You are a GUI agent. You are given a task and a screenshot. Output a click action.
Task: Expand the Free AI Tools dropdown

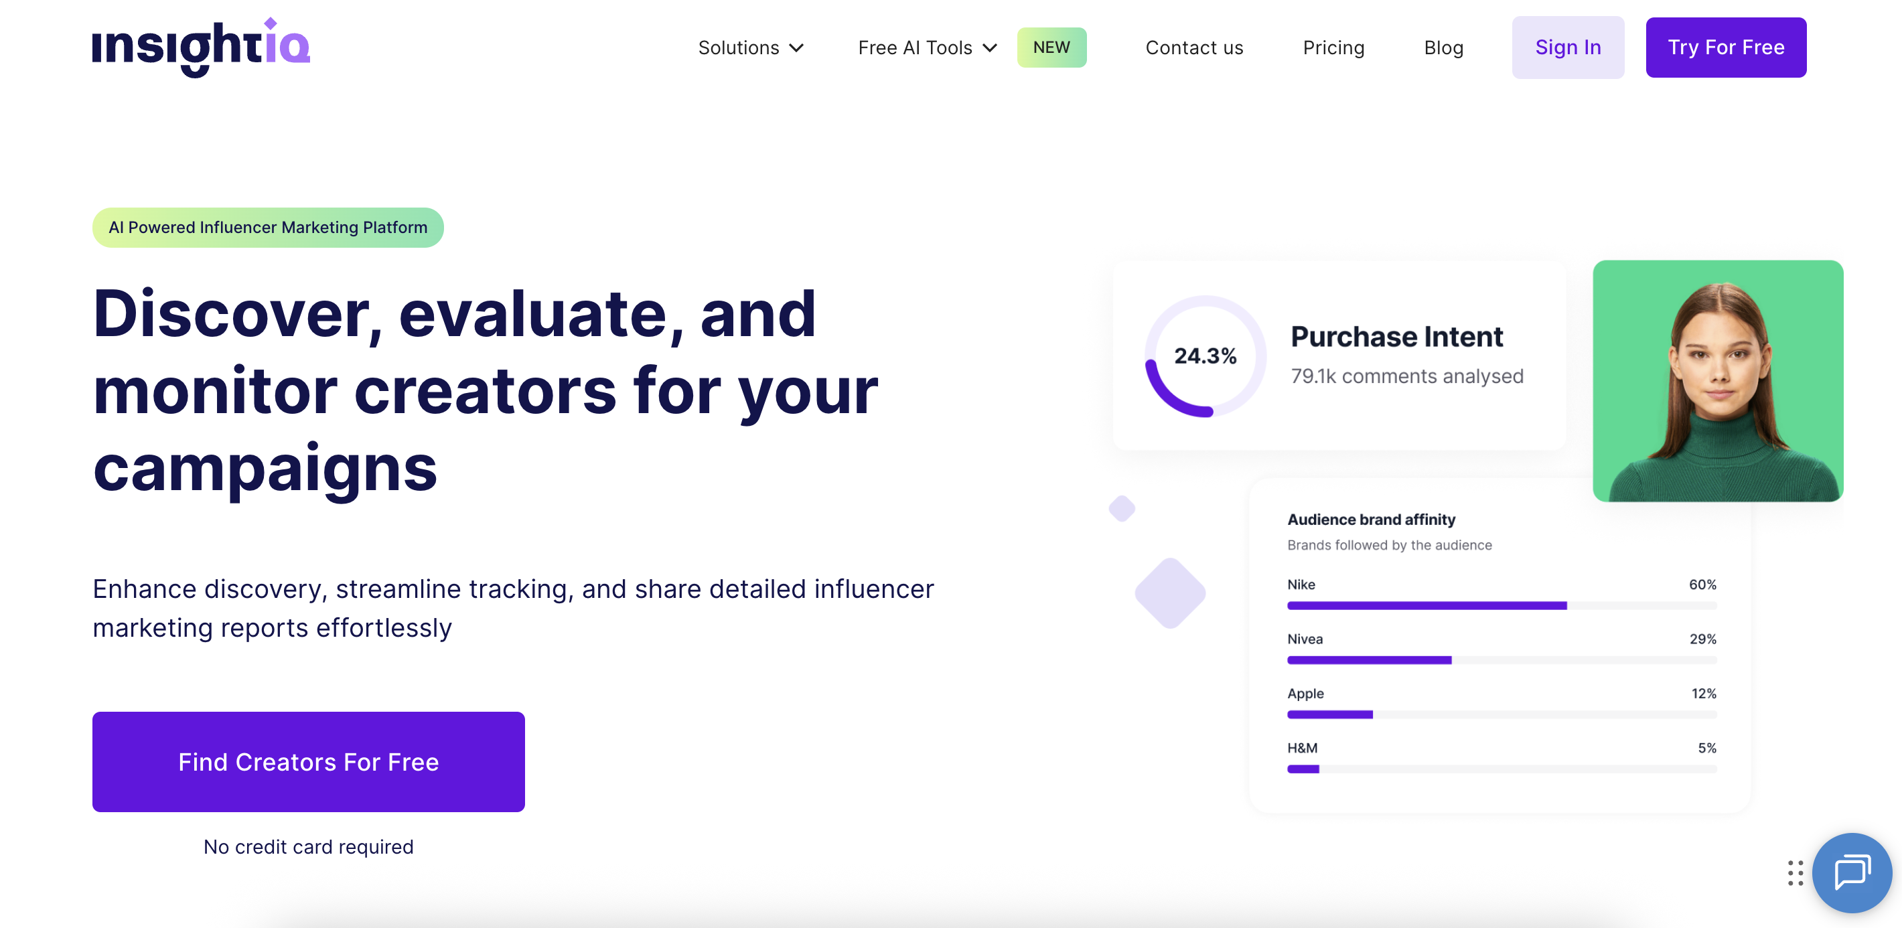click(x=915, y=48)
